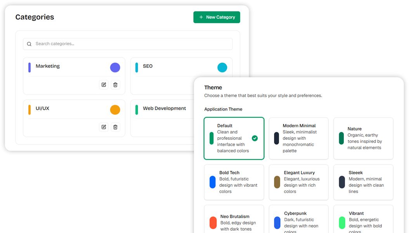Click the Theme heading

pos(213,87)
